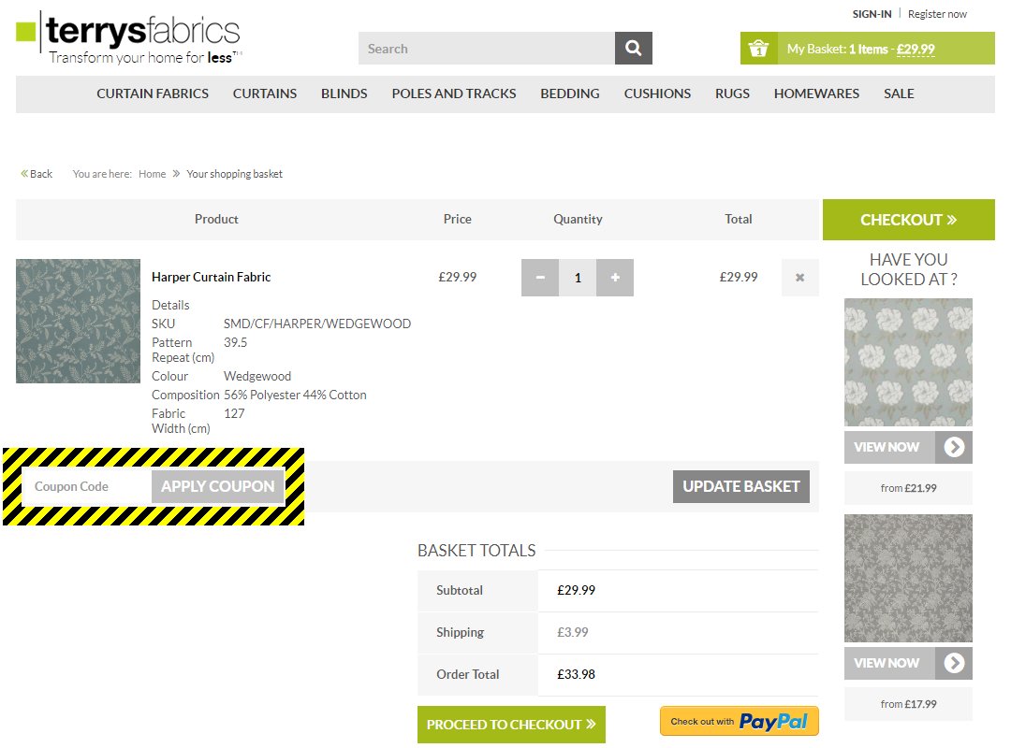Image resolution: width=1011 pixels, height=748 pixels.
Task: Click the basket icon in the header
Action: tap(758, 48)
